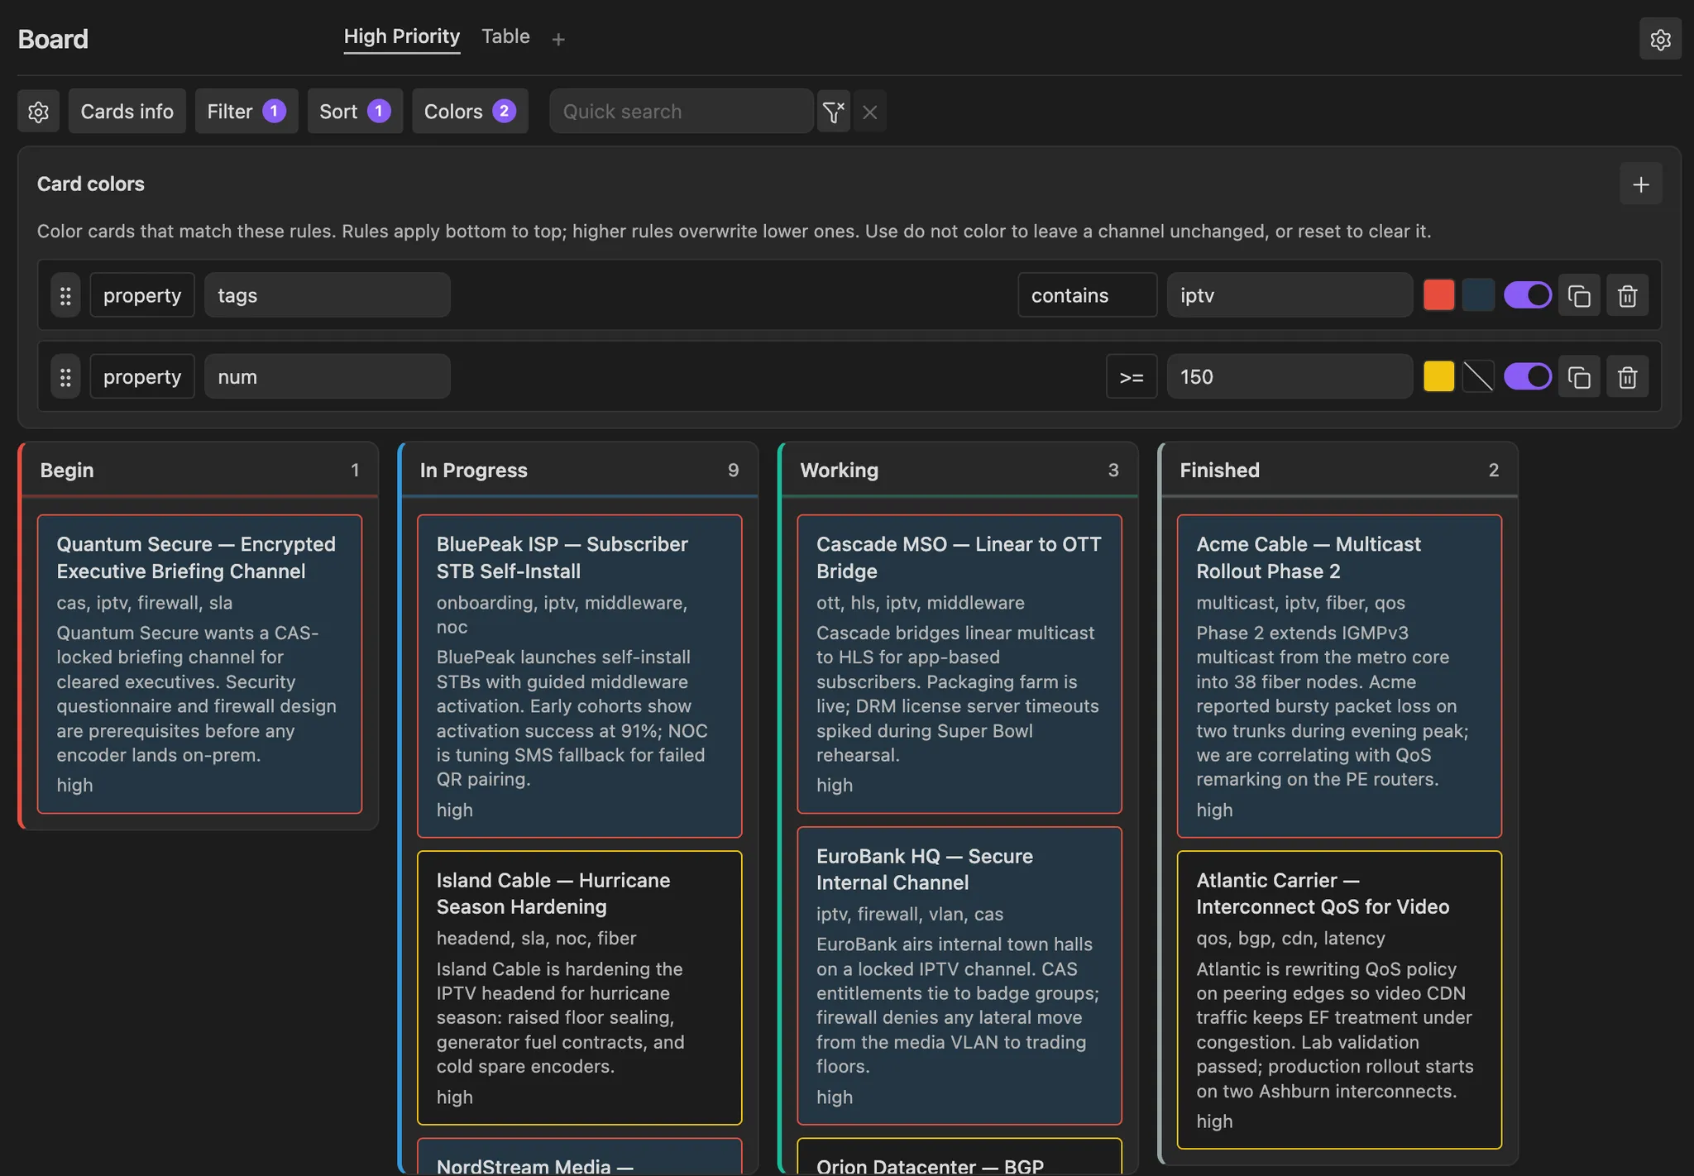Grab drag handle of num rule

[65, 377]
